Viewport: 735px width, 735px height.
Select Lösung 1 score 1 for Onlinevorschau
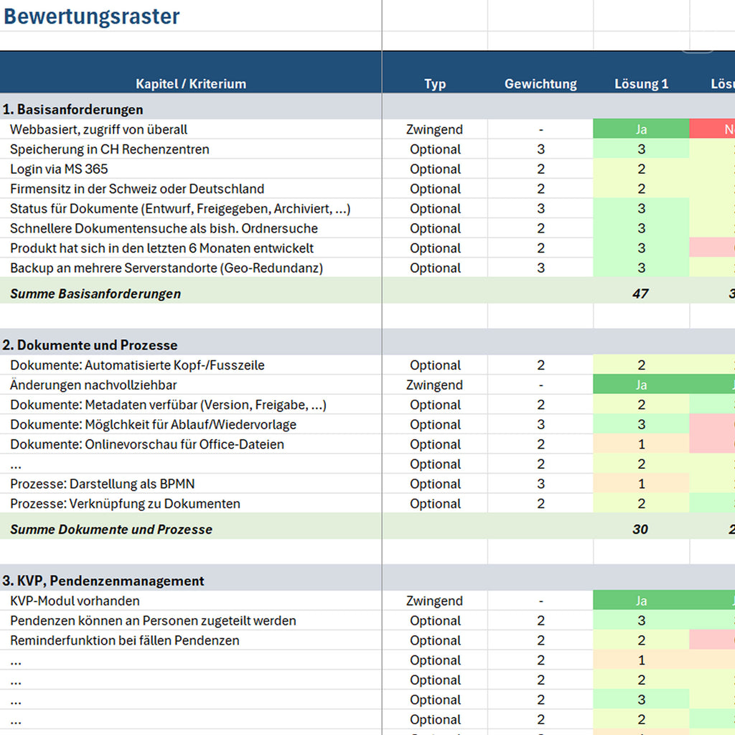point(641,444)
